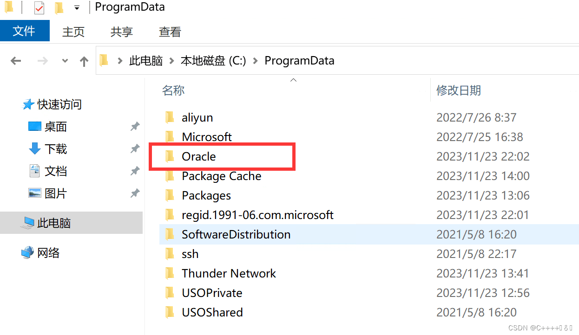579x335 pixels.
Task: Click the Up directory arrow
Action: (84, 61)
